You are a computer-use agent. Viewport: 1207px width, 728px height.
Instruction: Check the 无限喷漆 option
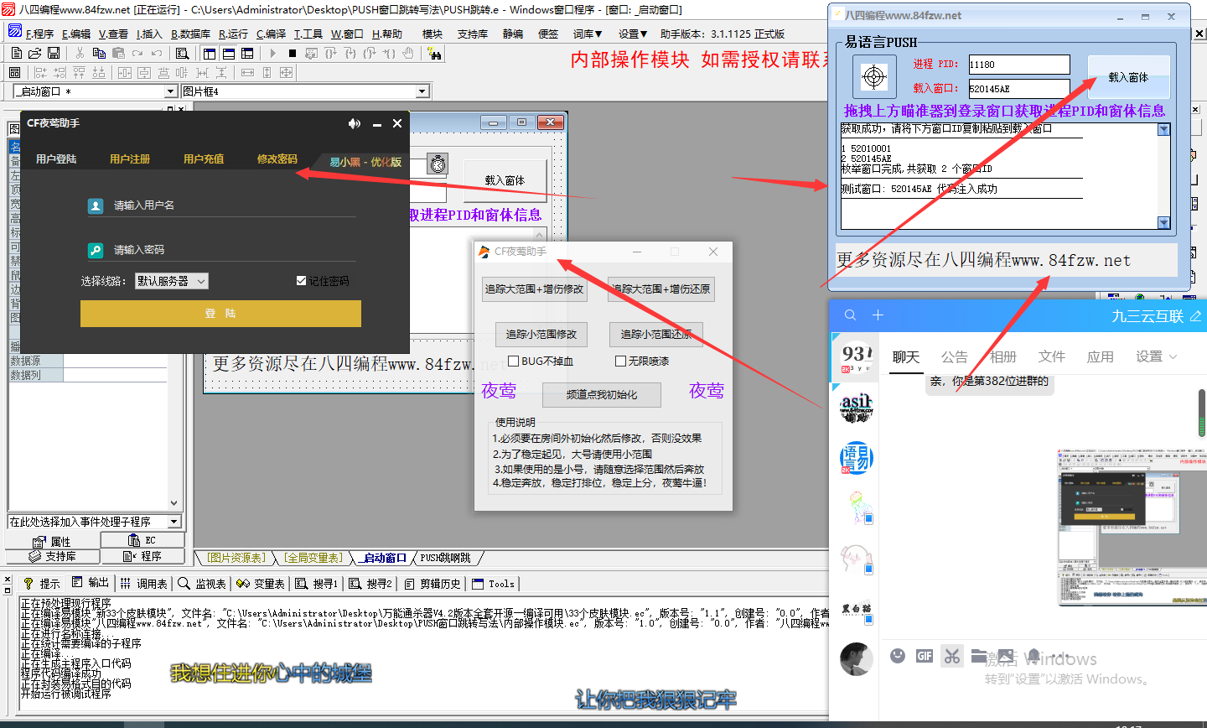tap(620, 361)
